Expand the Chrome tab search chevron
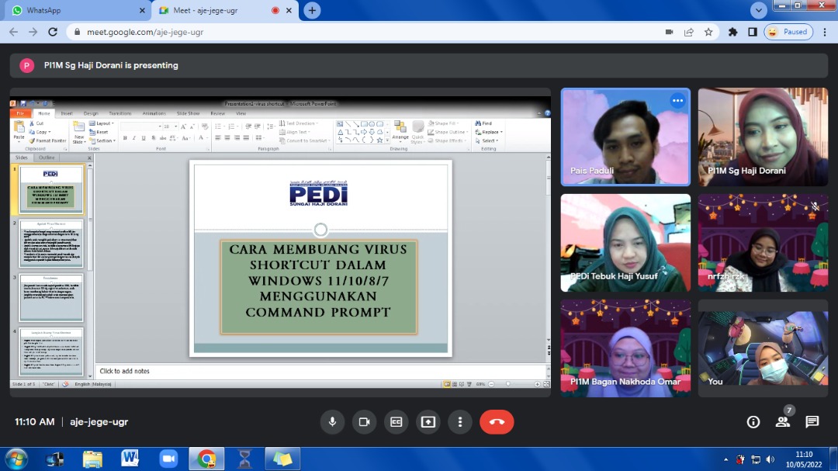Image resolution: width=838 pixels, height=471 pixels. (x=759, y=10)
